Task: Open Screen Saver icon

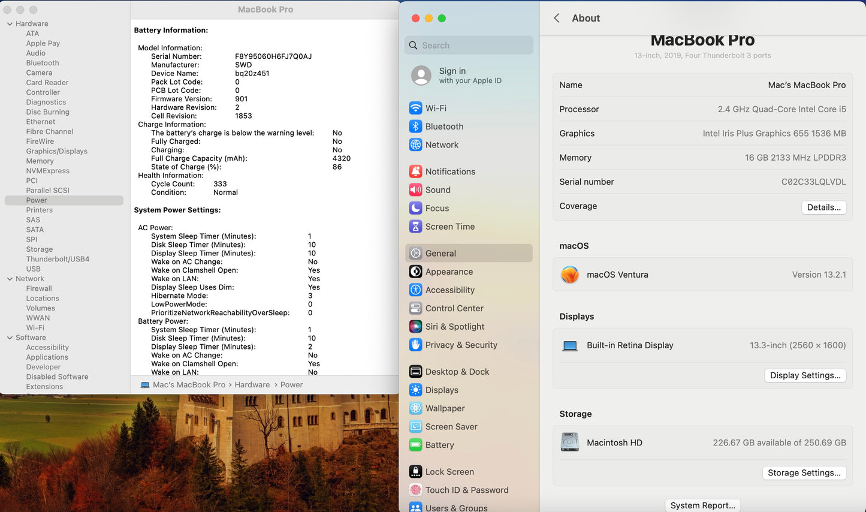Action: [415, 426]
